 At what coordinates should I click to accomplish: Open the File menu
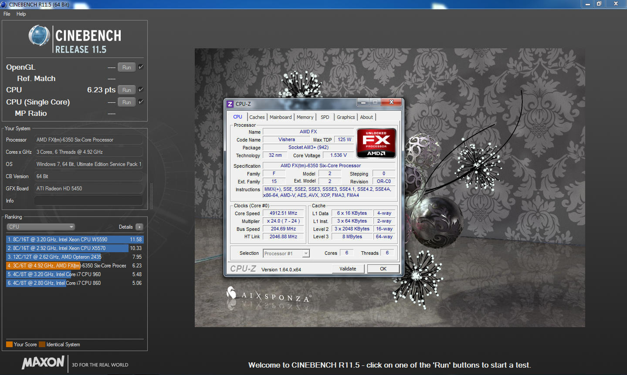pos(7,14)
